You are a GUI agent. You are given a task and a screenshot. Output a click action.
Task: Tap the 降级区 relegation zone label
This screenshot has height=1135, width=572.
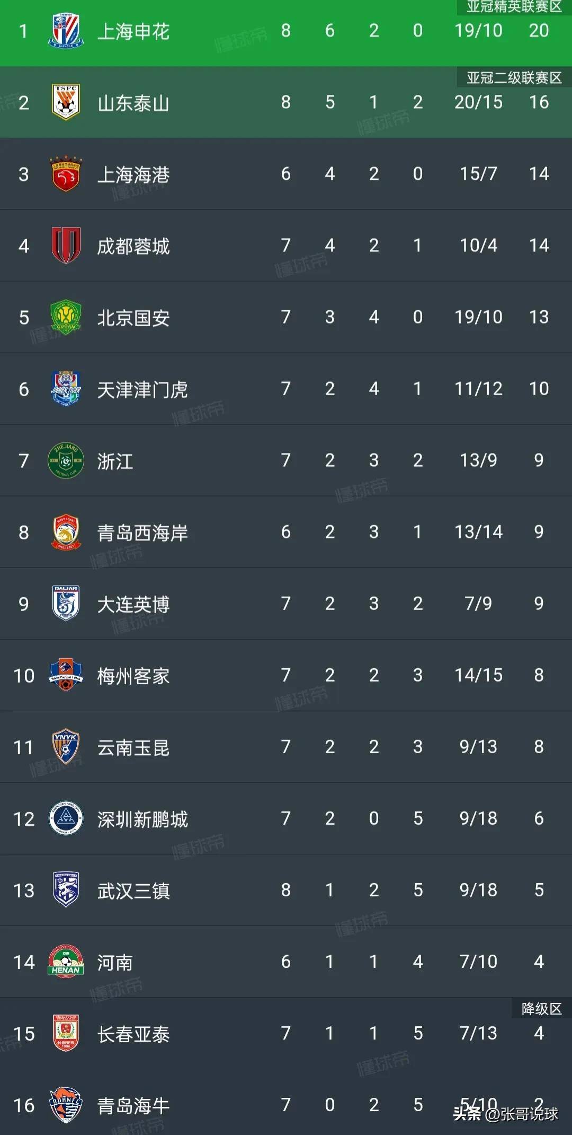tap(541, 1008)
